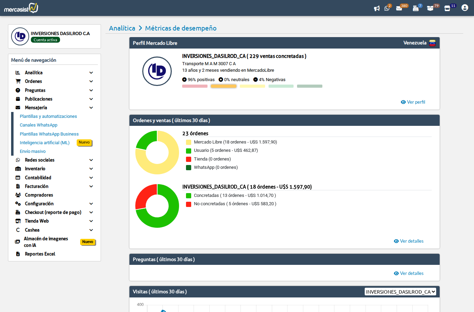The width and height of the screenshot is (474, 312).
Task: Click the megaphone announcements icon
Action: click(x=376, y=8)
